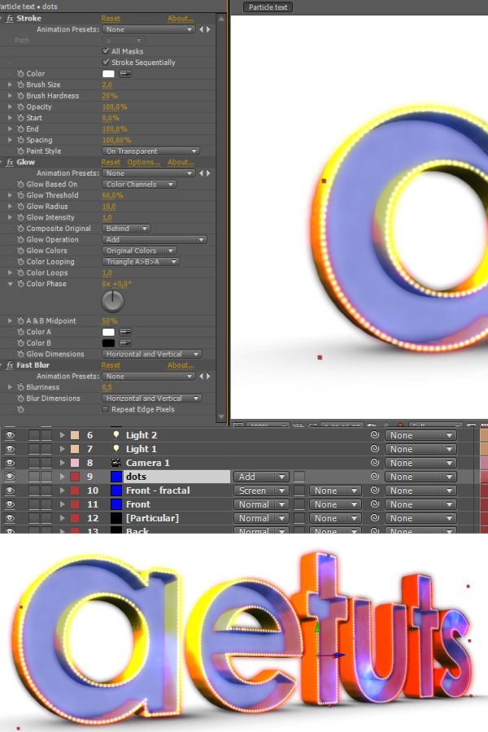The image size is (488, 732).
Task: Open the dots layer blend mode dropdown
Action: point(261,477)
